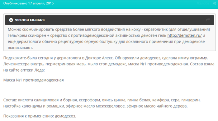218x121 pixels.
Task: Open the Жалоба report link
Action: pyautogui.click(x=203, y=3)
